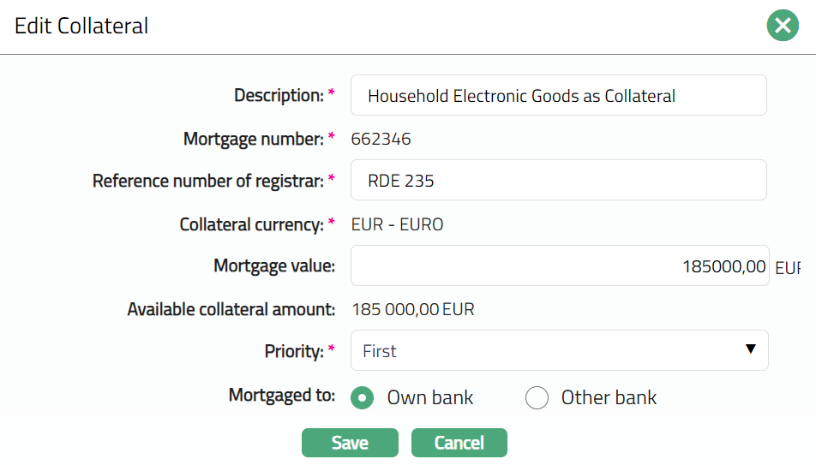Choose the Other bank radio option
This screenshot has height=465, width=816.
click(x=537, y=398)
